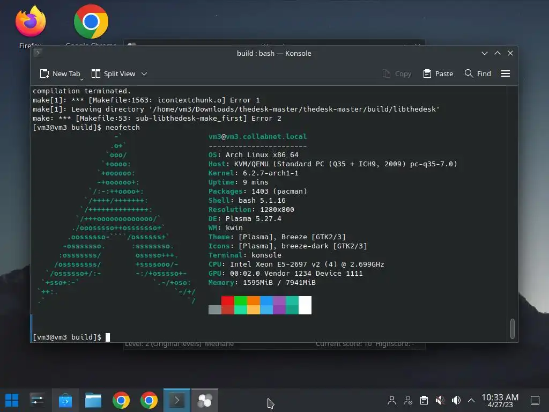Viewport: 549px width, 412px height.
Task: Open the volume speaker tray icon
Action: [456, 400]
